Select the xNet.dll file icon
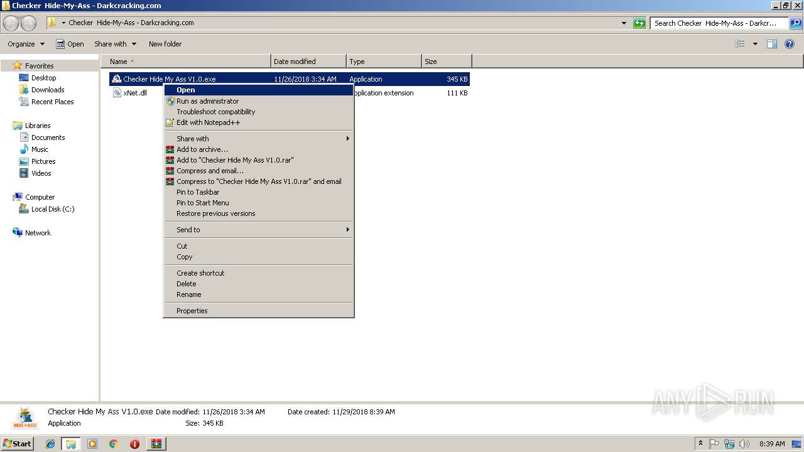Image resolution: width=804 pixels, height=452 pixels. click(117, 93)
